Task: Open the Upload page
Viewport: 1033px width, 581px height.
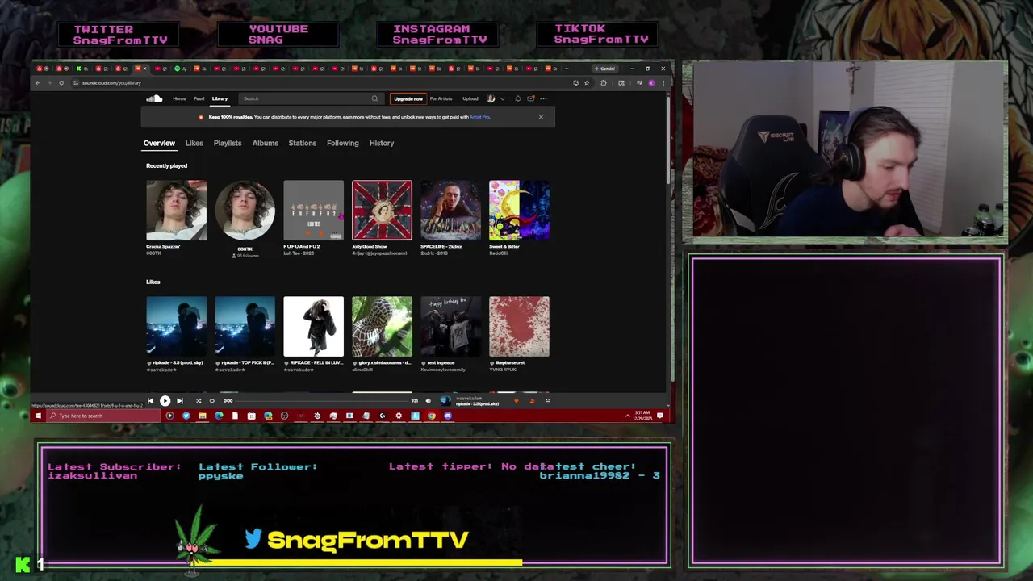Action: click(x=470, y=98)
